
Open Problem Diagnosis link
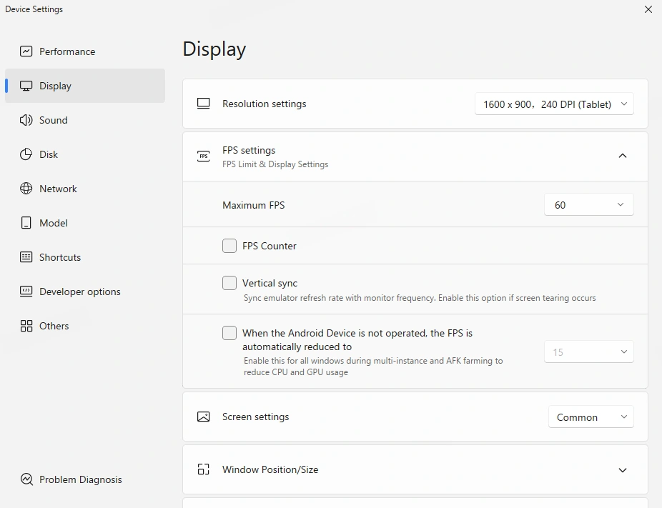pyautogui.click(x=85, y=479)
